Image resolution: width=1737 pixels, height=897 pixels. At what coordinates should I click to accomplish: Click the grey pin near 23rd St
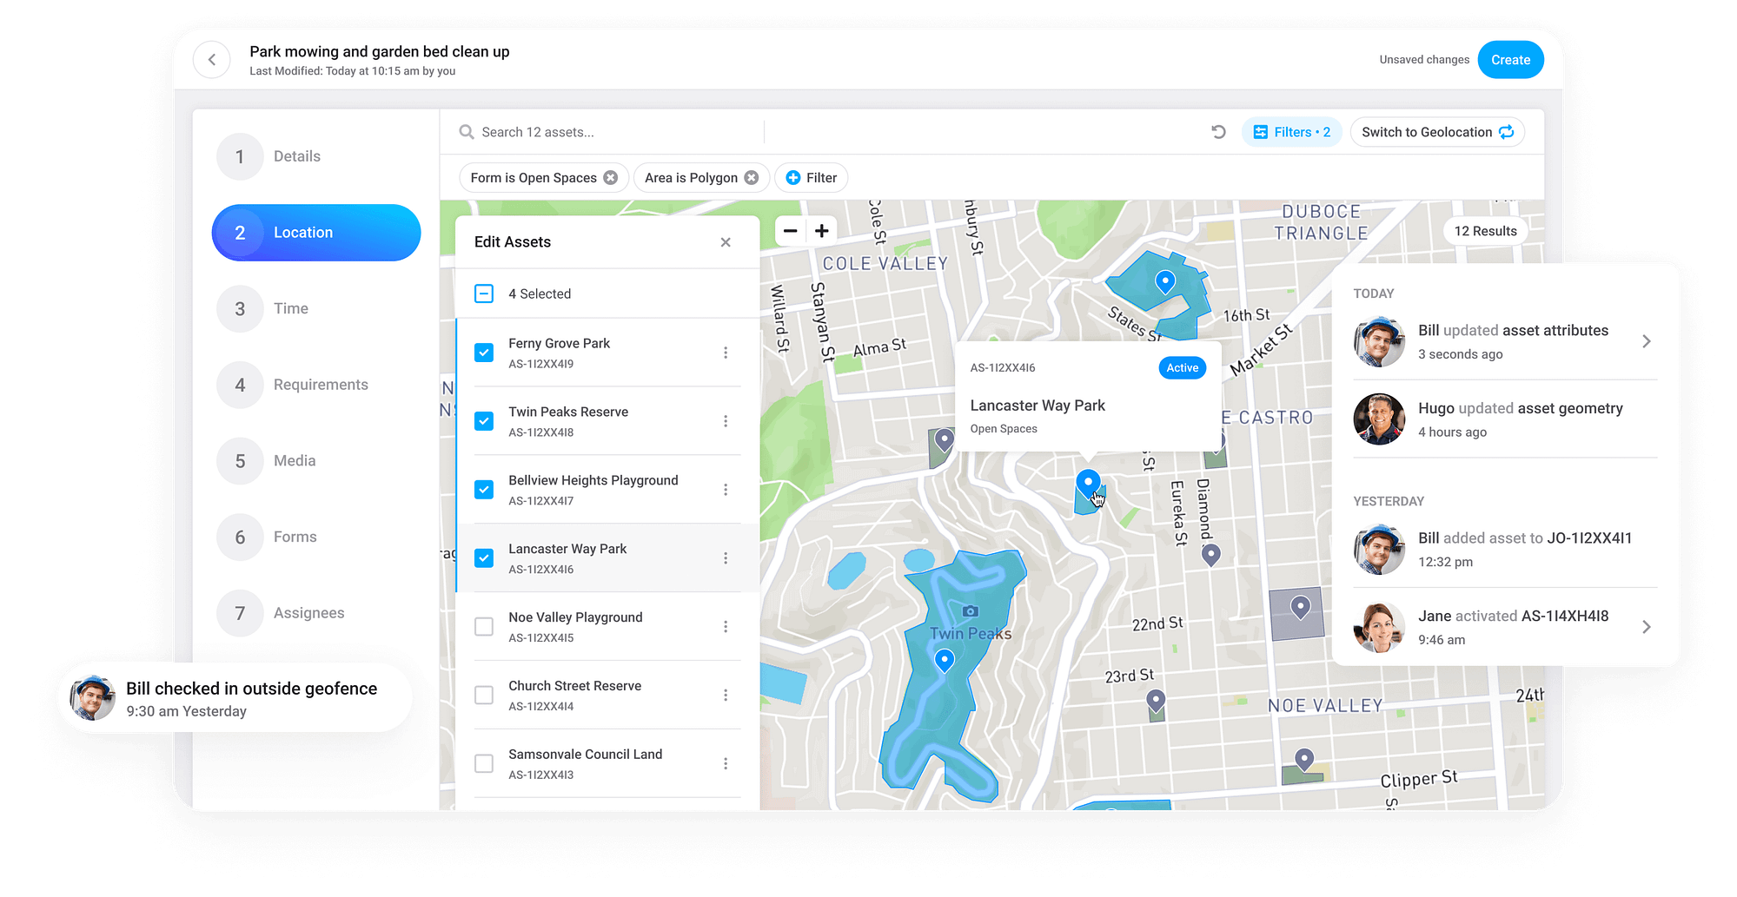coord(1156,700)
